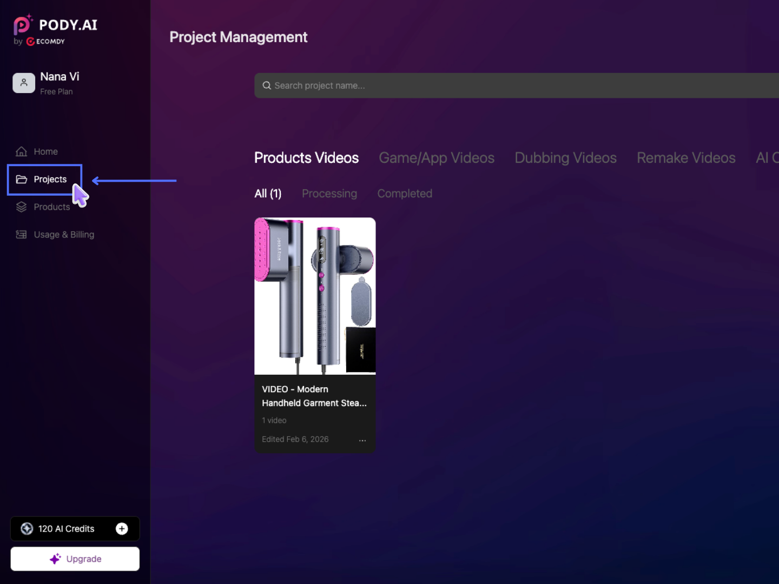Switch to the Dubbing Videos tab
This screenshot has width=779, height=584.
(x=565, y=158)
